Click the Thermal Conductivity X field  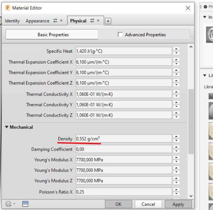click(x=124, y=94)
